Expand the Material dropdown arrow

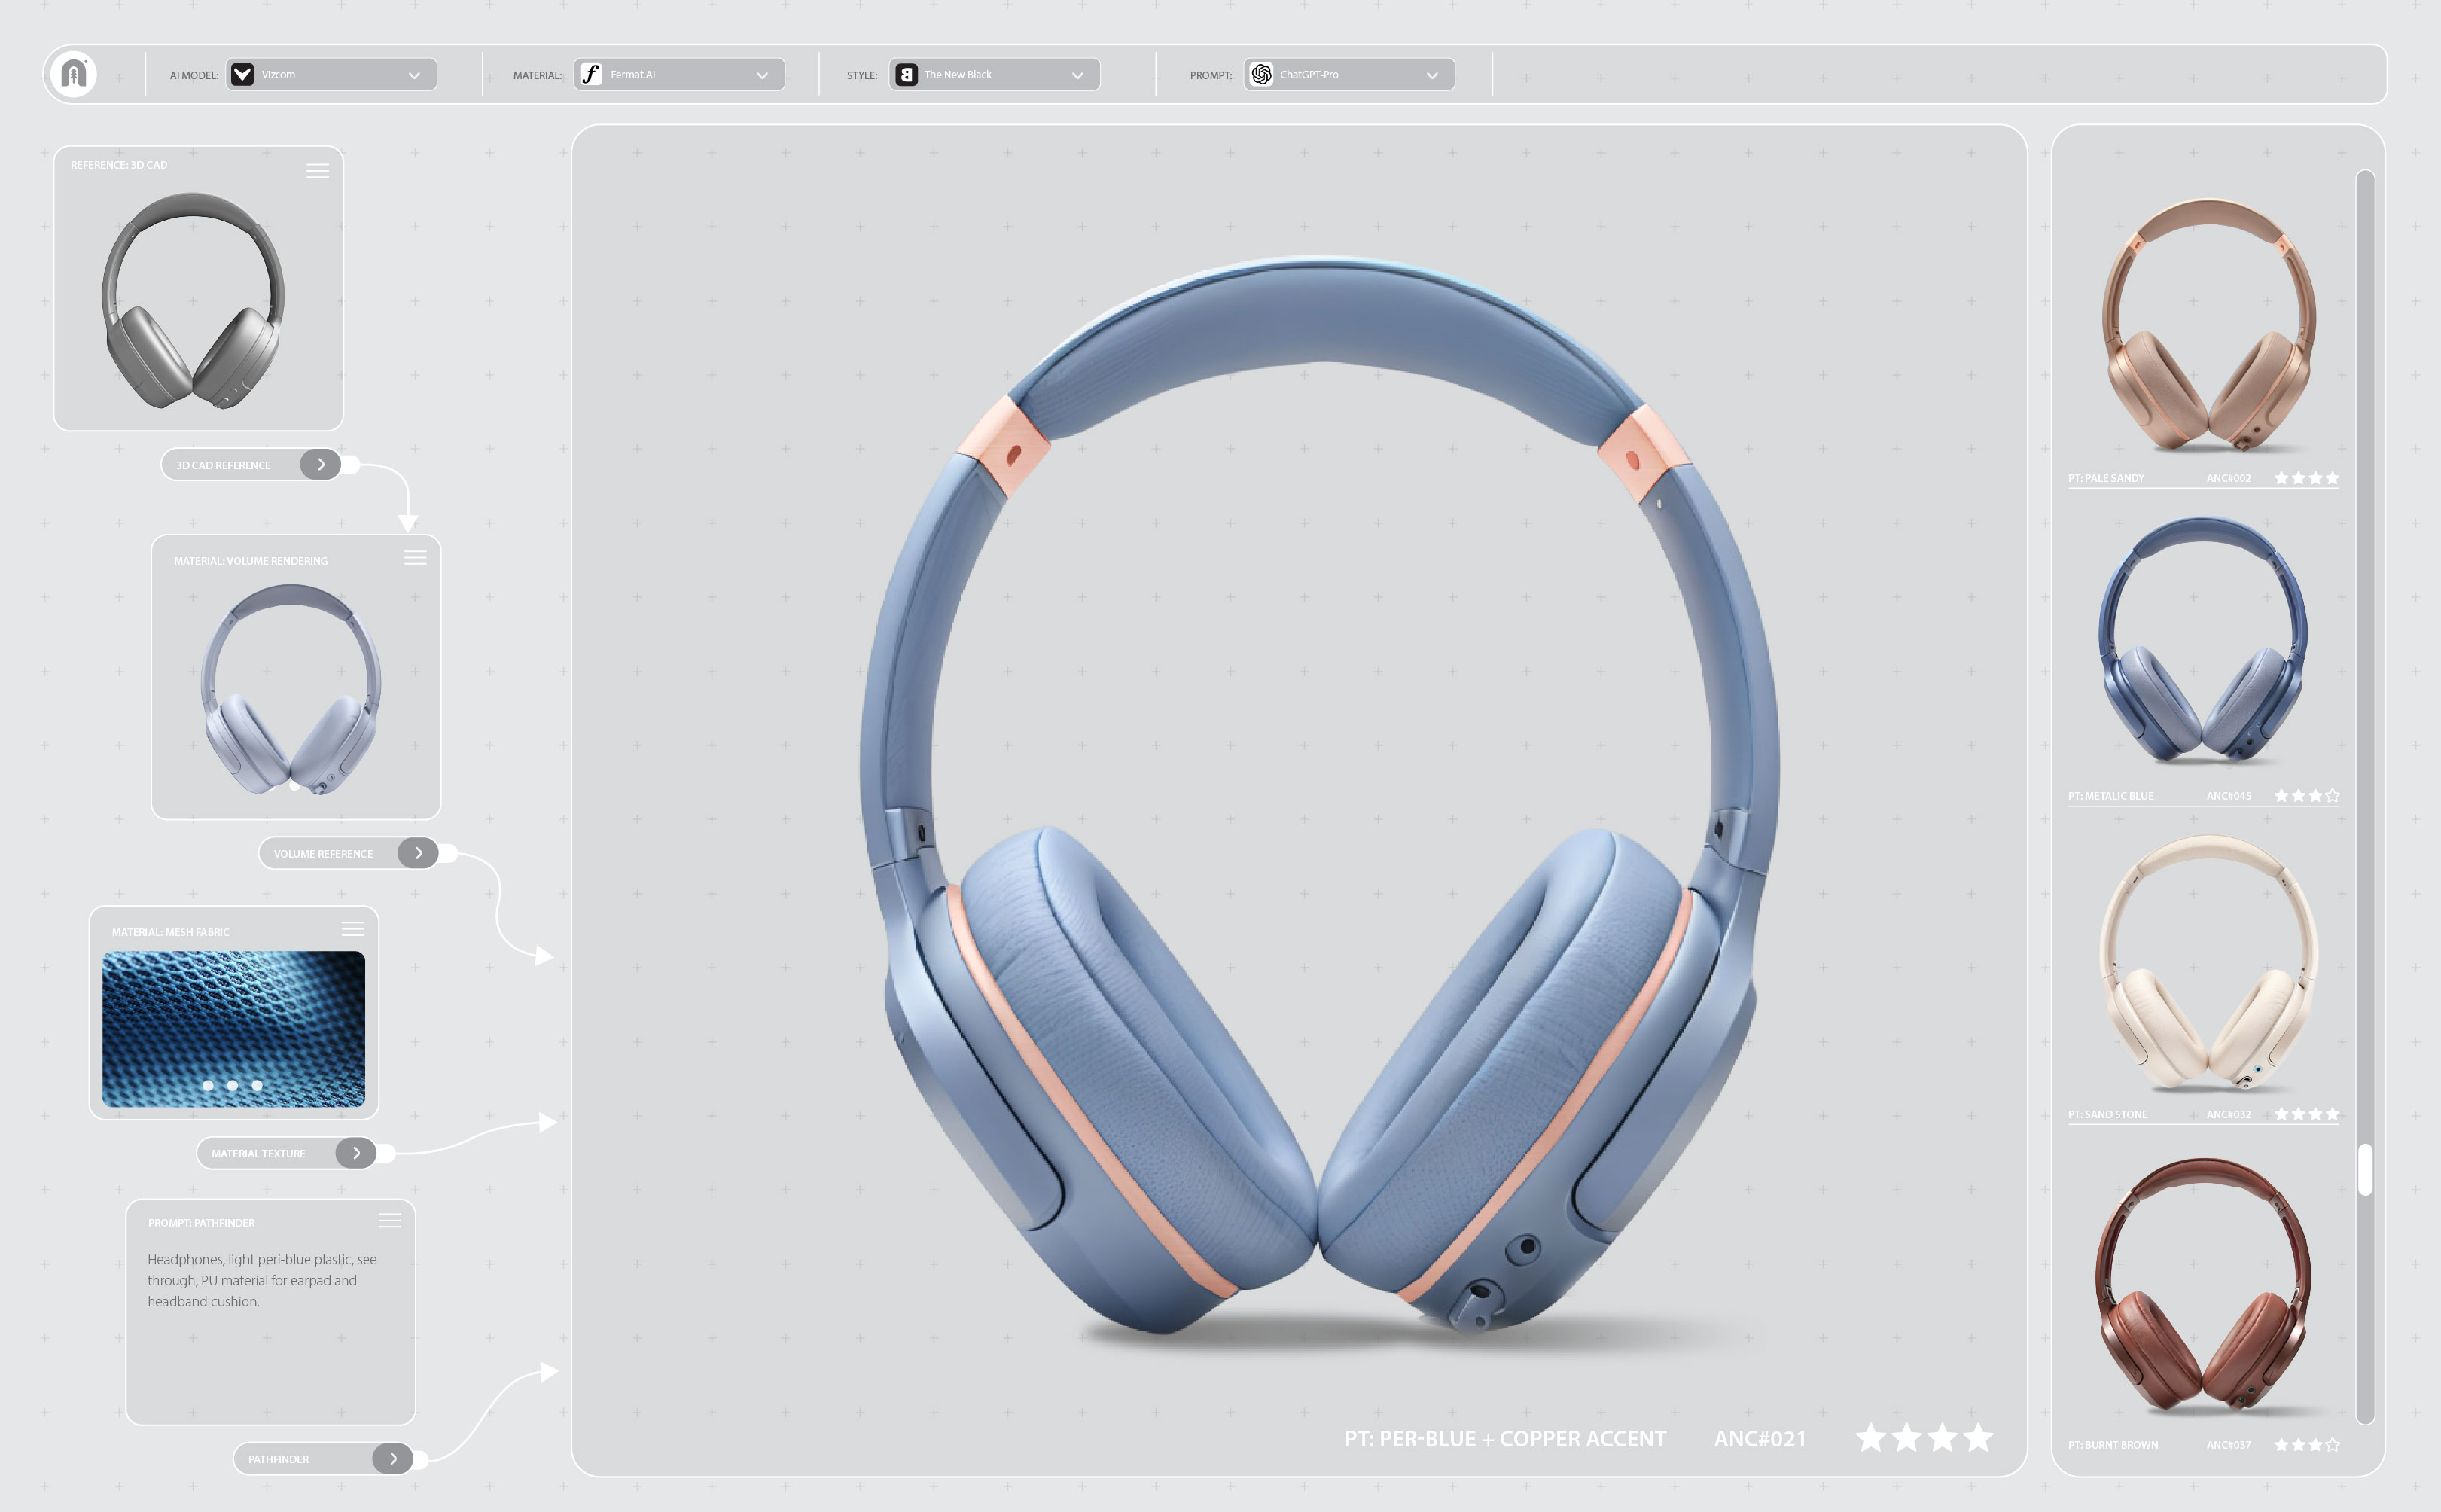(x=762, y=76)
